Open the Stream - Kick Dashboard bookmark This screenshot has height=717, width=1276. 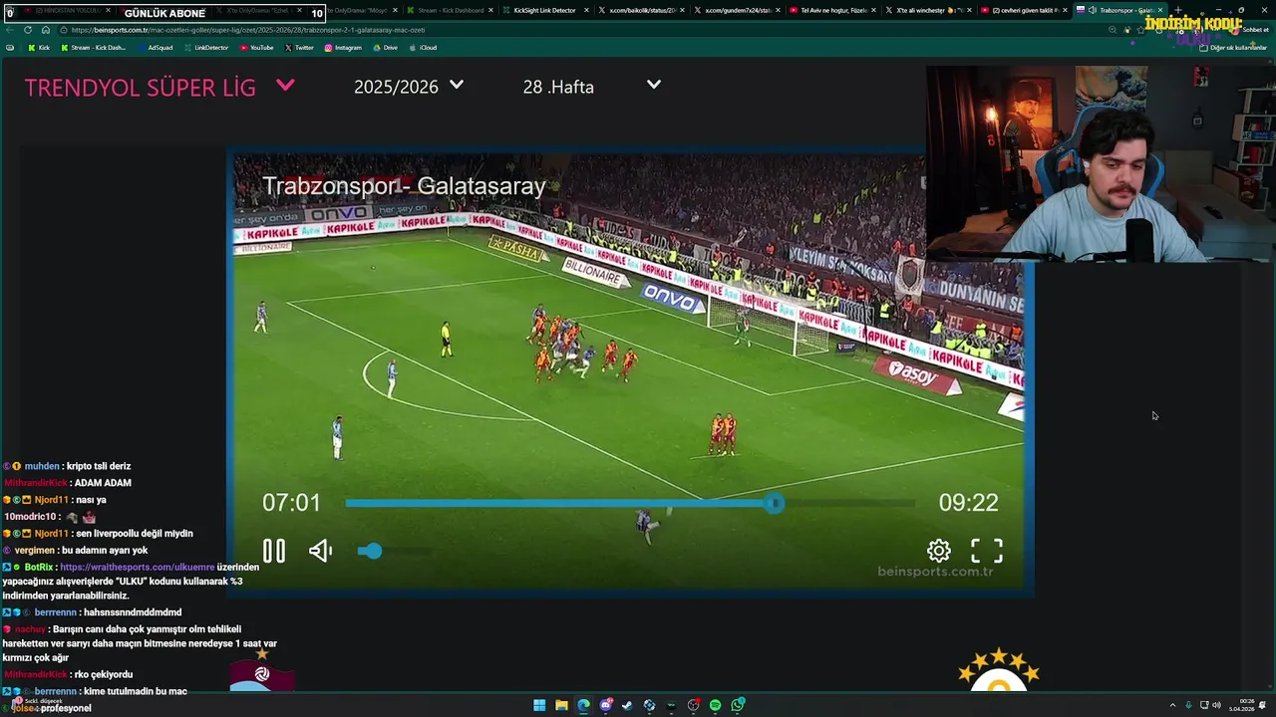94,47
